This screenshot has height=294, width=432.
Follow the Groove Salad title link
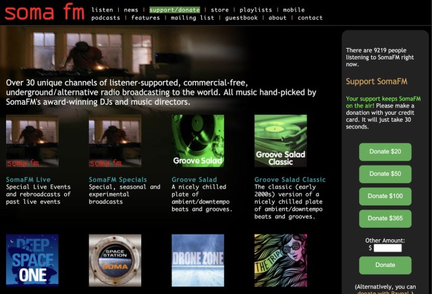tap(194, 180)
